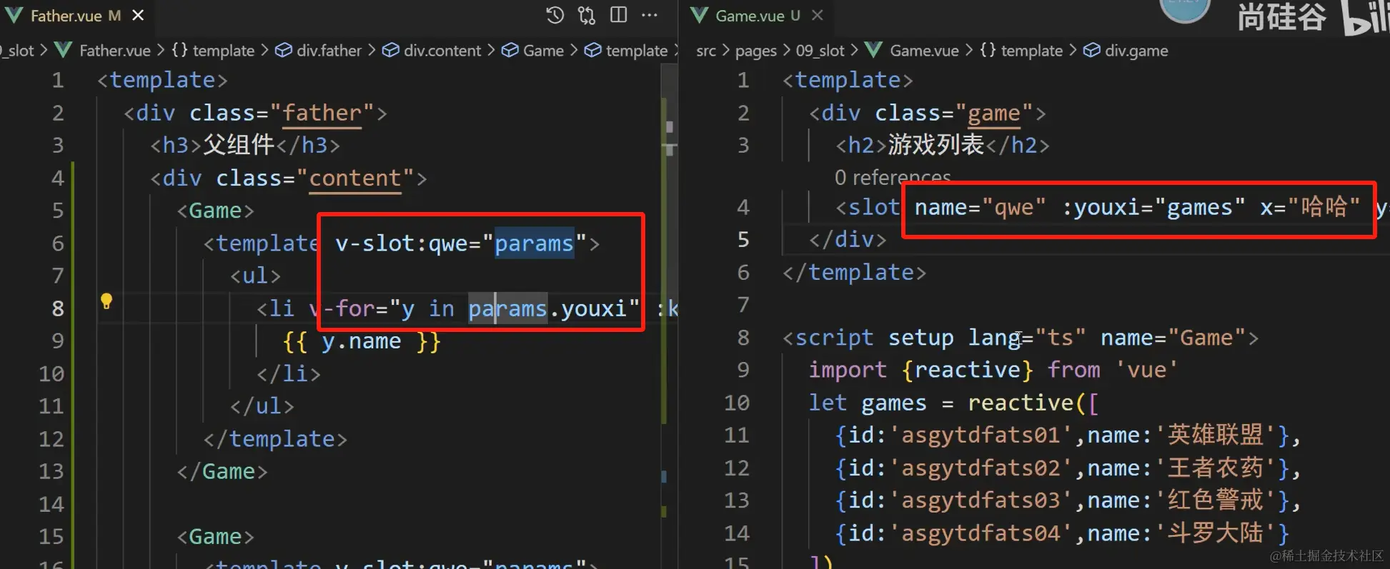
Task: Select the template breadcrumb in Game.vue path
Action: (x=1021, y=51)
